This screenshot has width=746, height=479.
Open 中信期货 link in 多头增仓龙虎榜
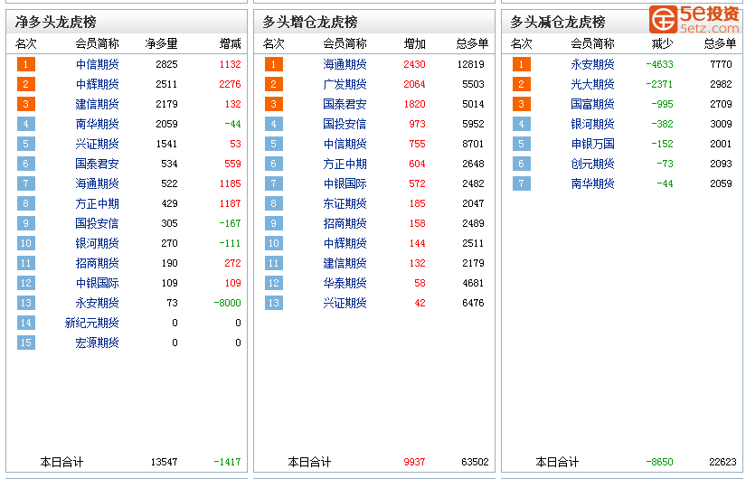click(x=345, y=144)
